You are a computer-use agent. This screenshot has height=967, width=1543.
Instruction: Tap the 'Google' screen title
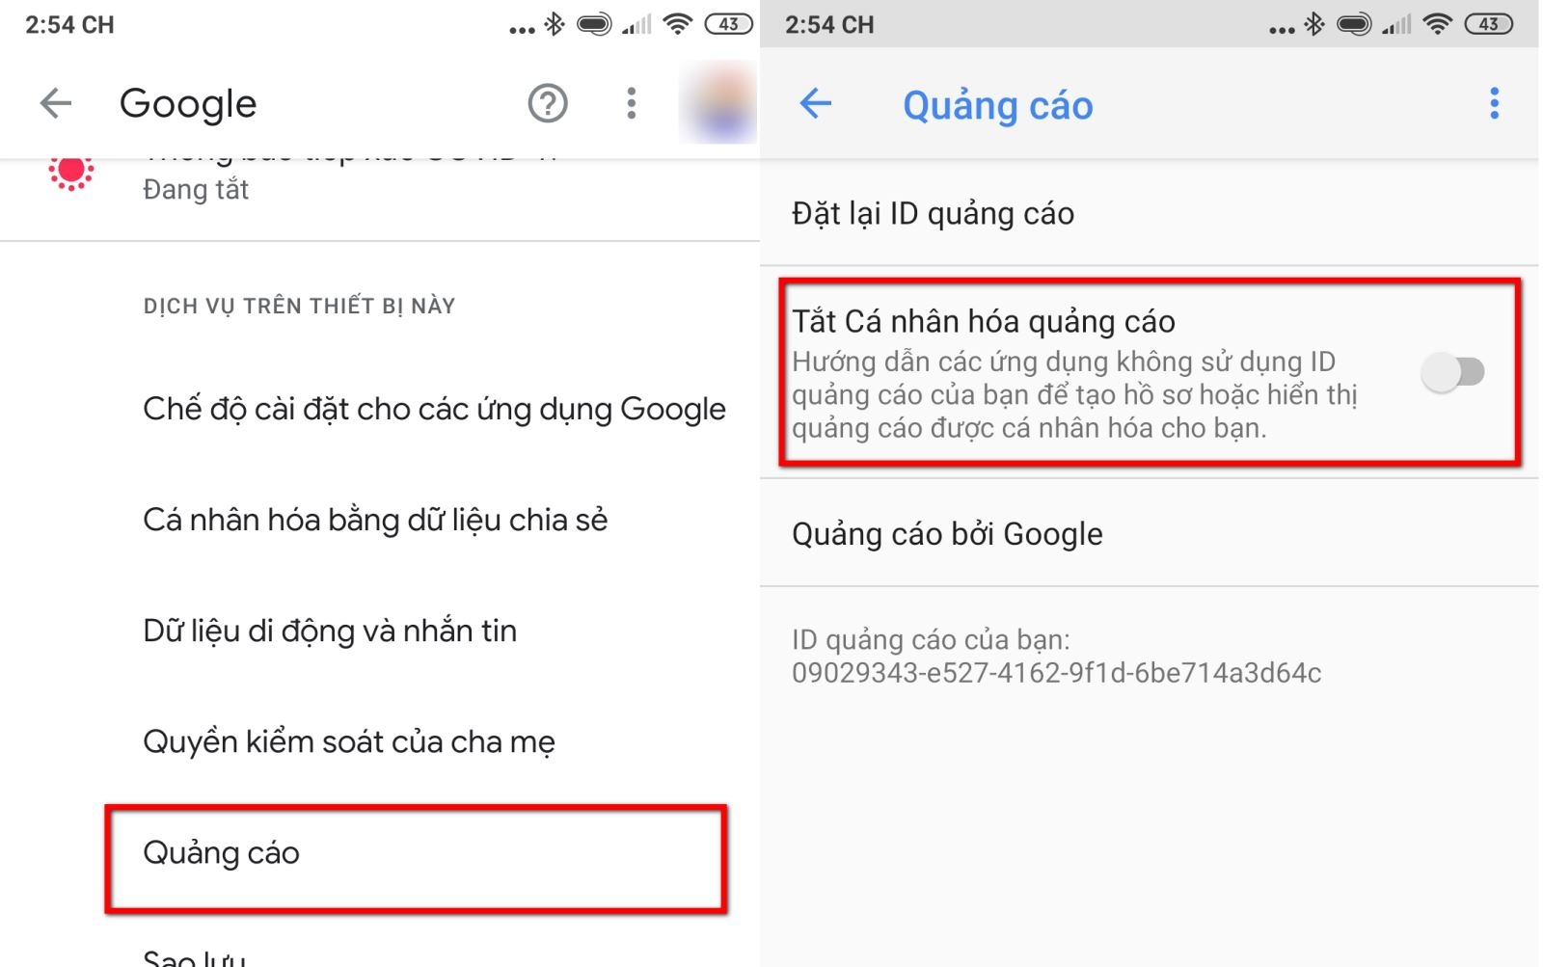click(188, 104)
